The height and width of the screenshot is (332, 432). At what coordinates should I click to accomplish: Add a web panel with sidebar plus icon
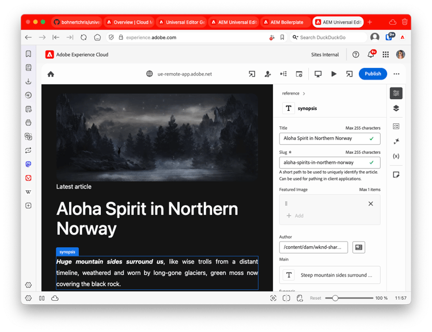pyautogui.click(x=28, y=205)
